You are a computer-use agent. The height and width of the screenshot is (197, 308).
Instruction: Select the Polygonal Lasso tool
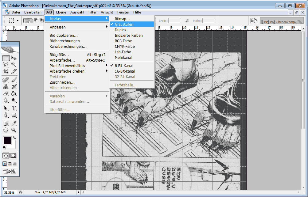pos(6,64)
